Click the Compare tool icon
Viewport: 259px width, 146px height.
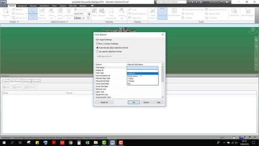206,18
